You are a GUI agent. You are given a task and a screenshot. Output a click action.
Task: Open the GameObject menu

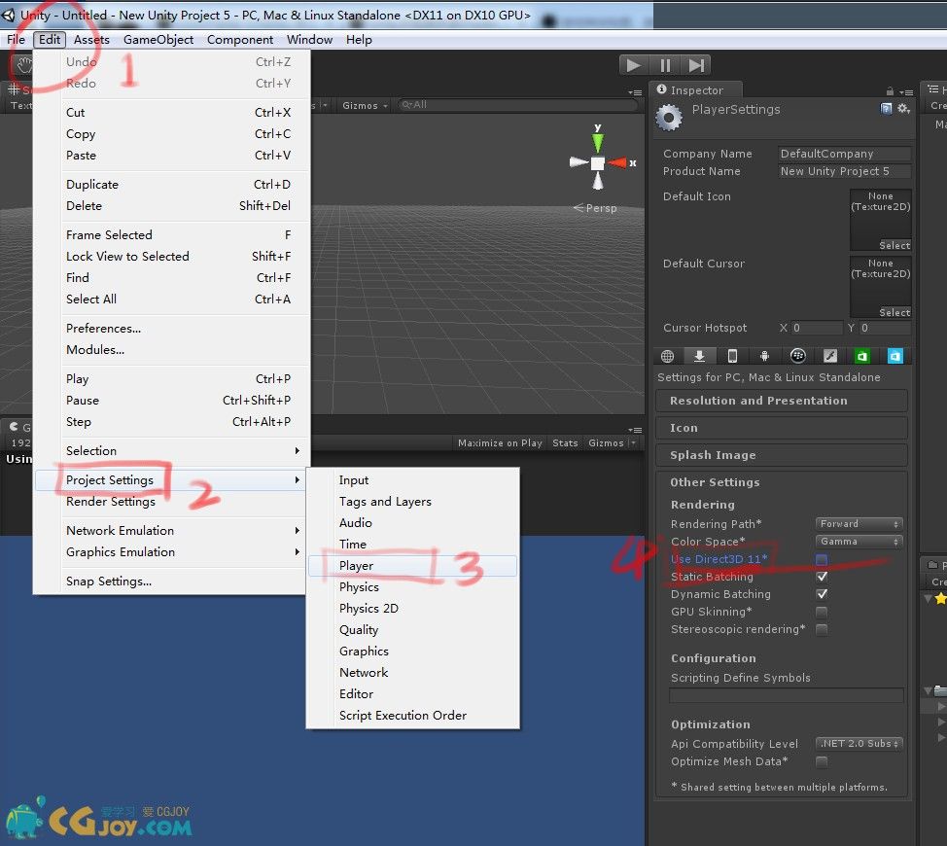(x=158, y=40)
